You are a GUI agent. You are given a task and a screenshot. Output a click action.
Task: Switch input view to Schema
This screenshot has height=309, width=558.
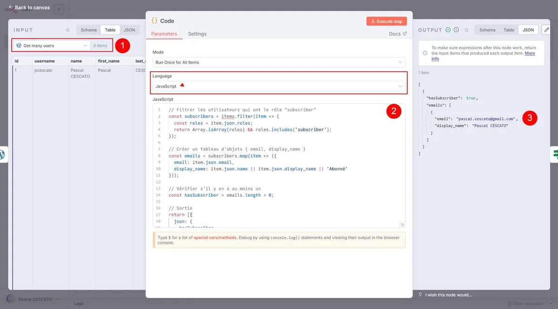pos(88,30)
